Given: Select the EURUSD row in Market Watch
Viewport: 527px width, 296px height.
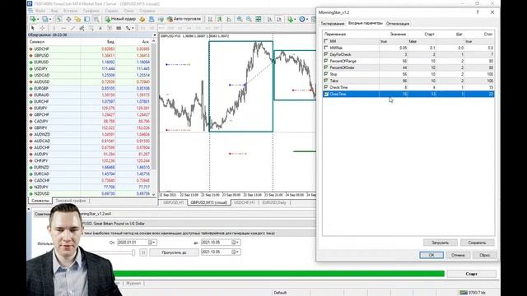Looking at the screenshot, I should tap(90, 62).
